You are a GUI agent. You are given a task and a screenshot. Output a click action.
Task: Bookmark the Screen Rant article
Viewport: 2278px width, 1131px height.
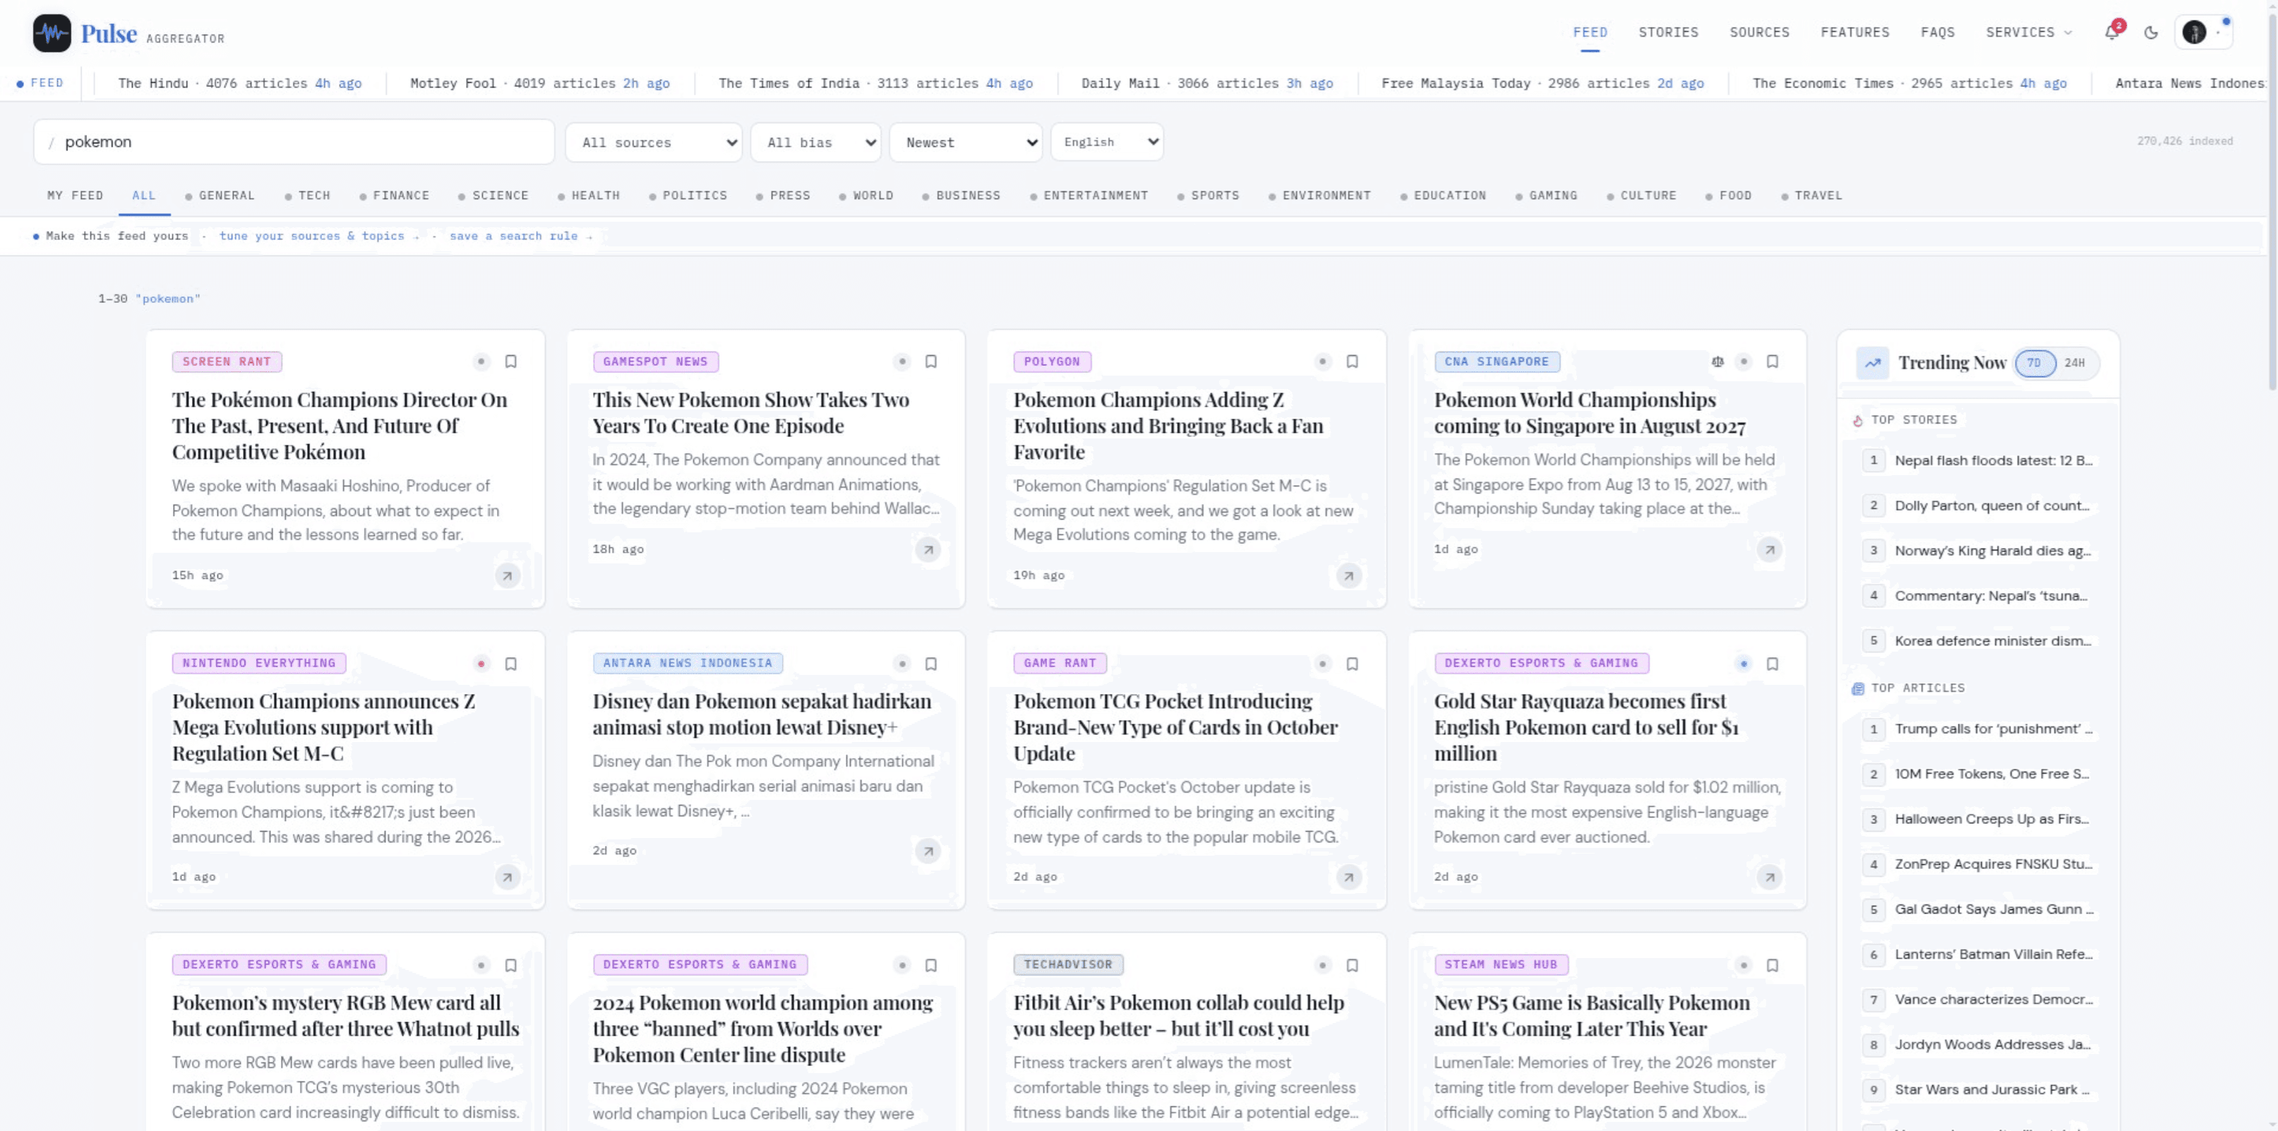tap(511, 361)
